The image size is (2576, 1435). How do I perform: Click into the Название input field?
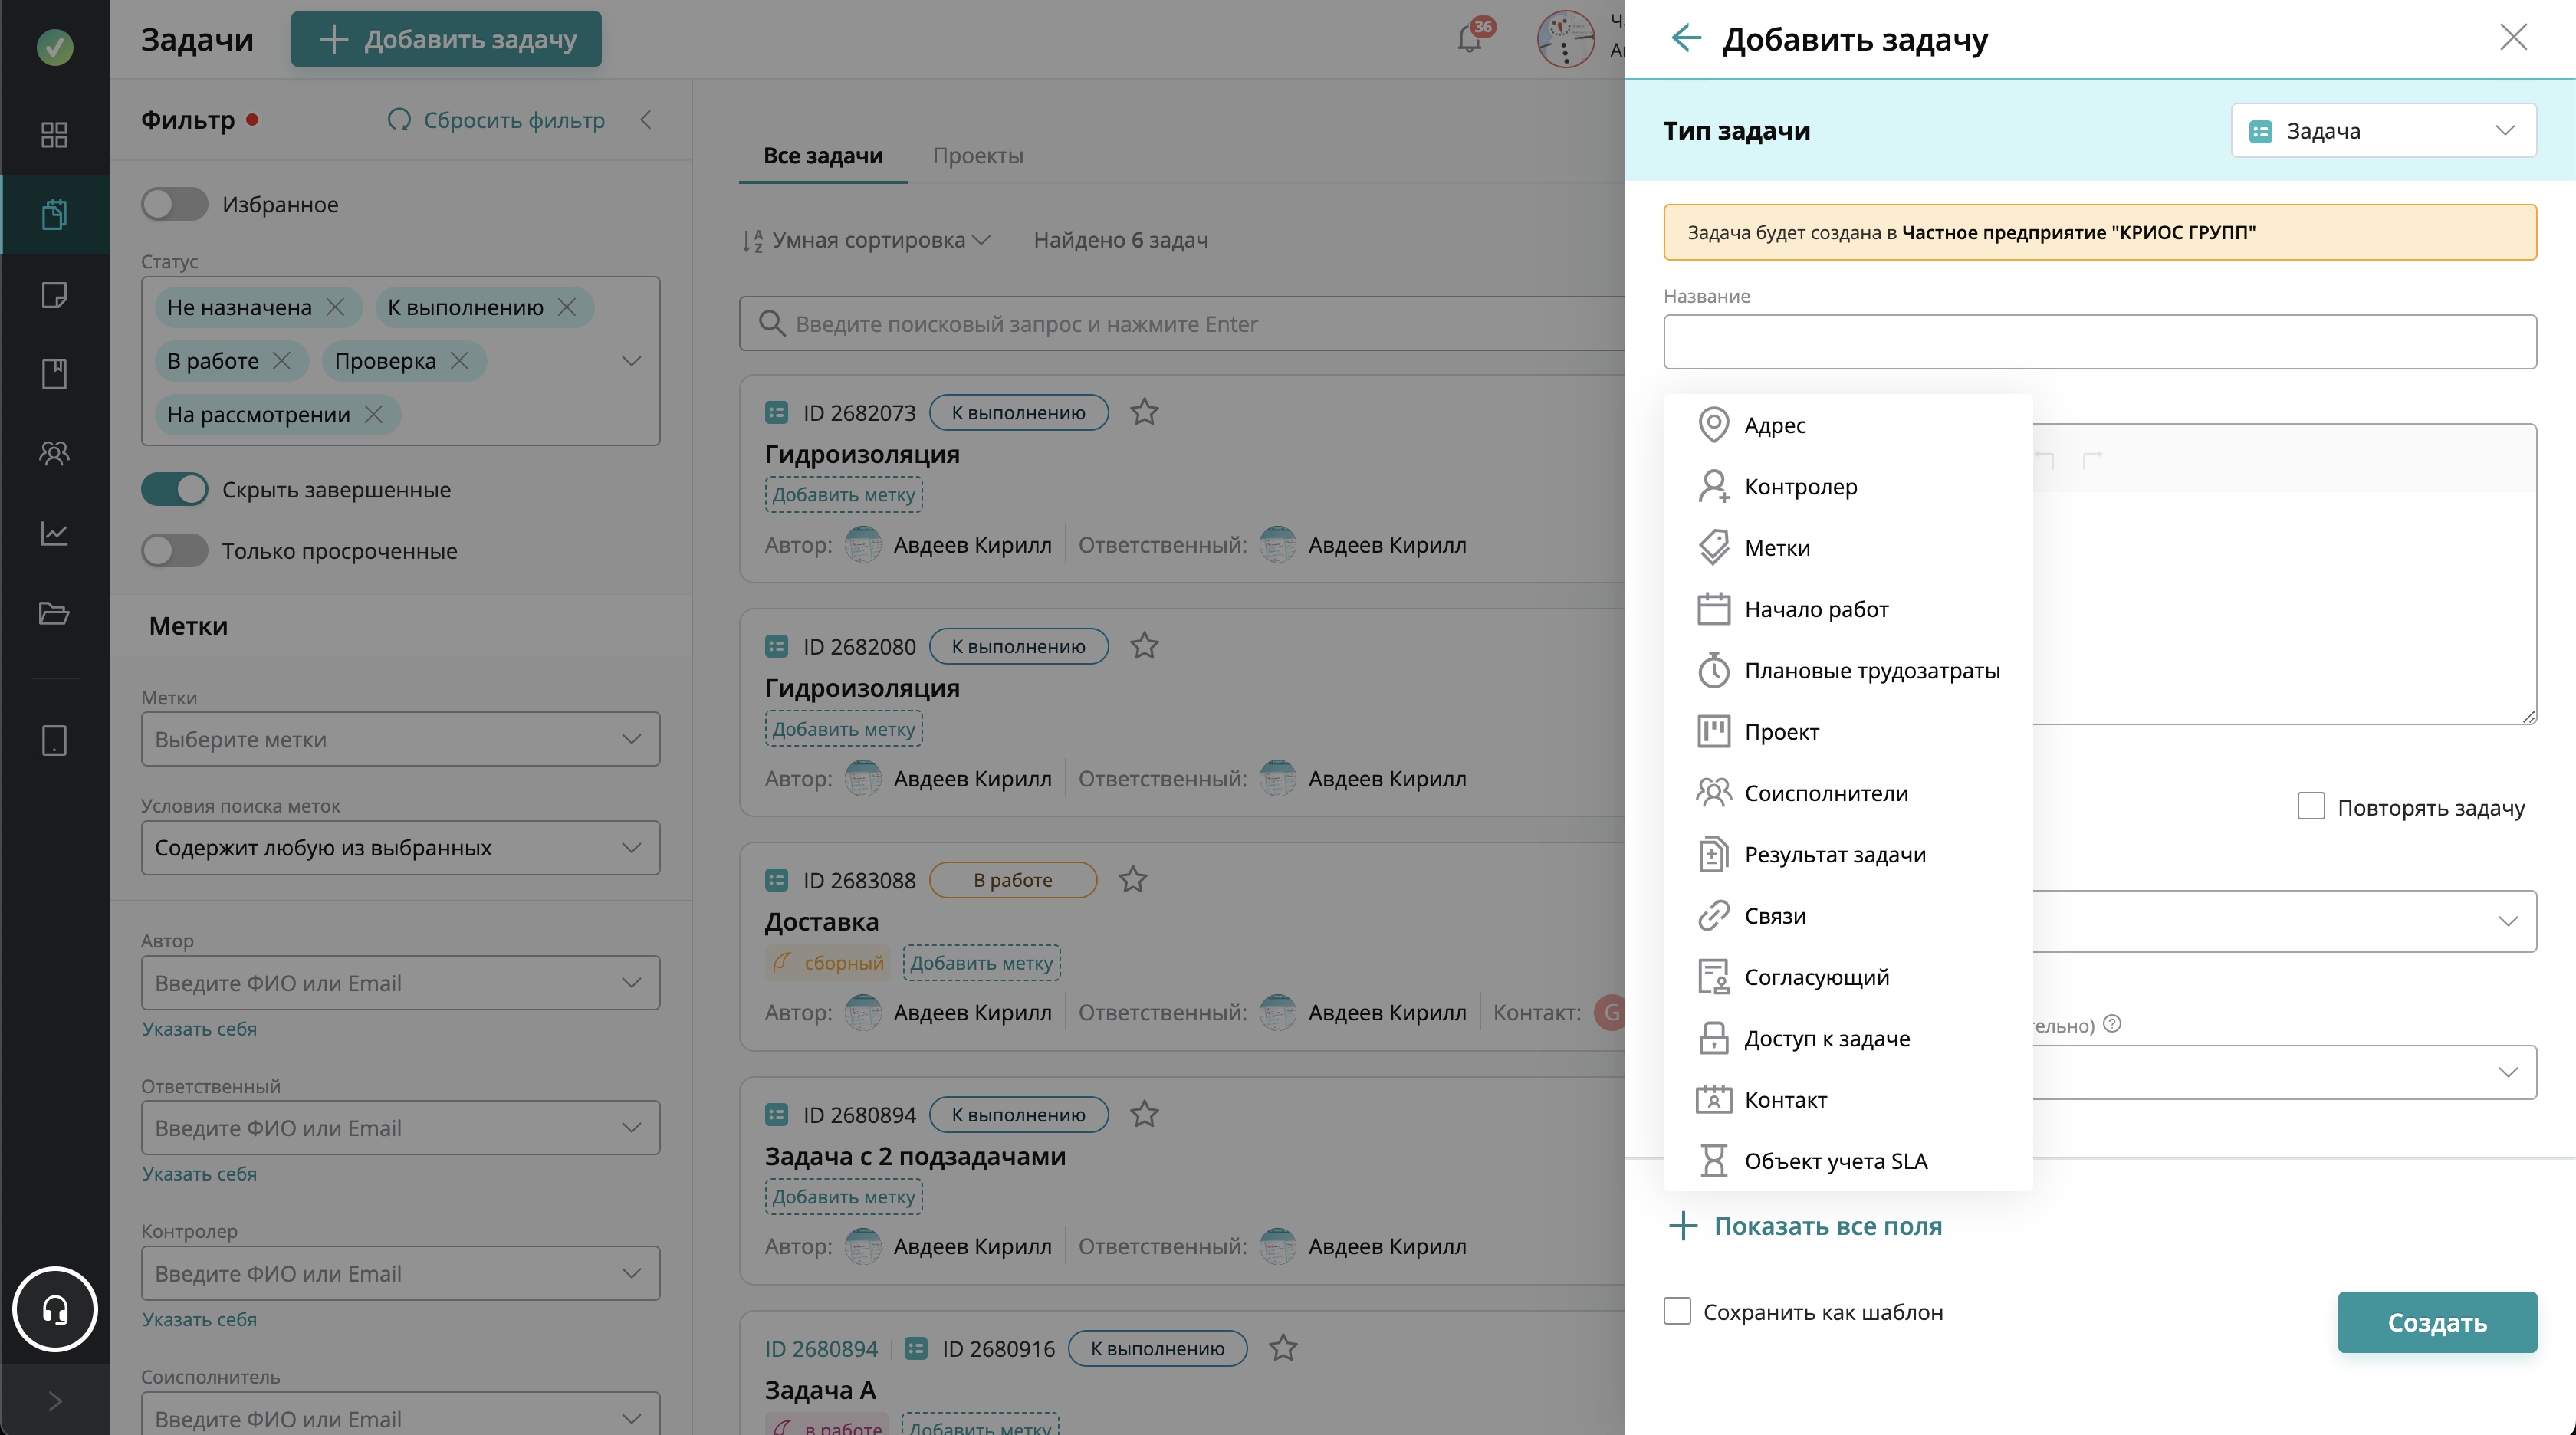pos(2099,342)
